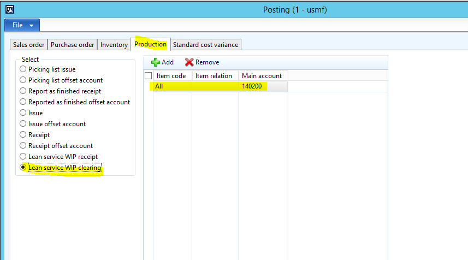Click the Main account field 140200
This screenshot has height=260, width=468.
262,86
